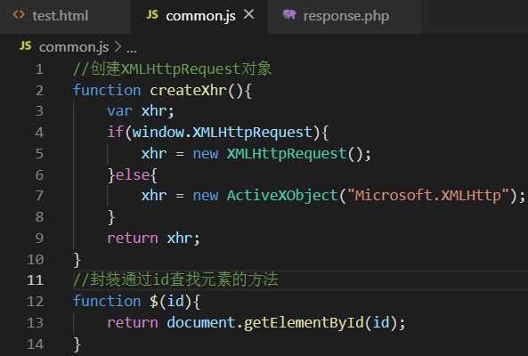The width and height of the screenshot is (528, 356).
Task: Click line number 12 in the gutter
Action: point(35,301)
